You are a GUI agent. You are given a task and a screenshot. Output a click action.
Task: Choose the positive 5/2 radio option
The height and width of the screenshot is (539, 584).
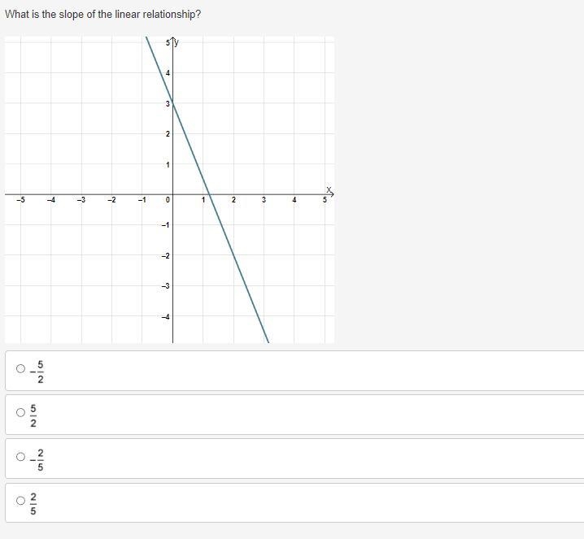20,412
